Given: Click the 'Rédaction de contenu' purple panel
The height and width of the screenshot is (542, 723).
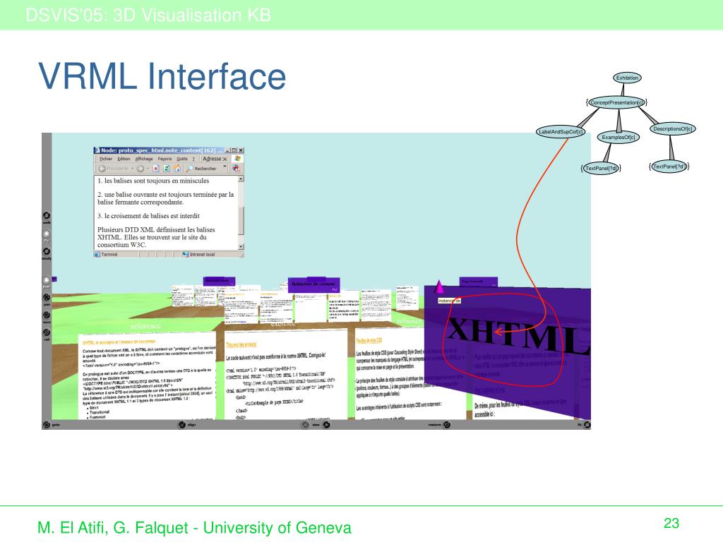Looking at the screenshot, I should 314,284.
